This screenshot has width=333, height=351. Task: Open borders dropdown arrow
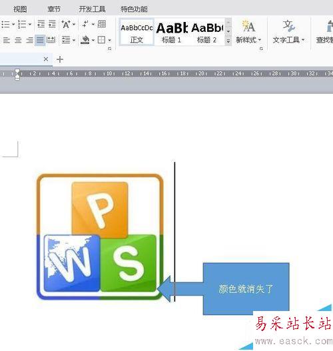[109, 41]
